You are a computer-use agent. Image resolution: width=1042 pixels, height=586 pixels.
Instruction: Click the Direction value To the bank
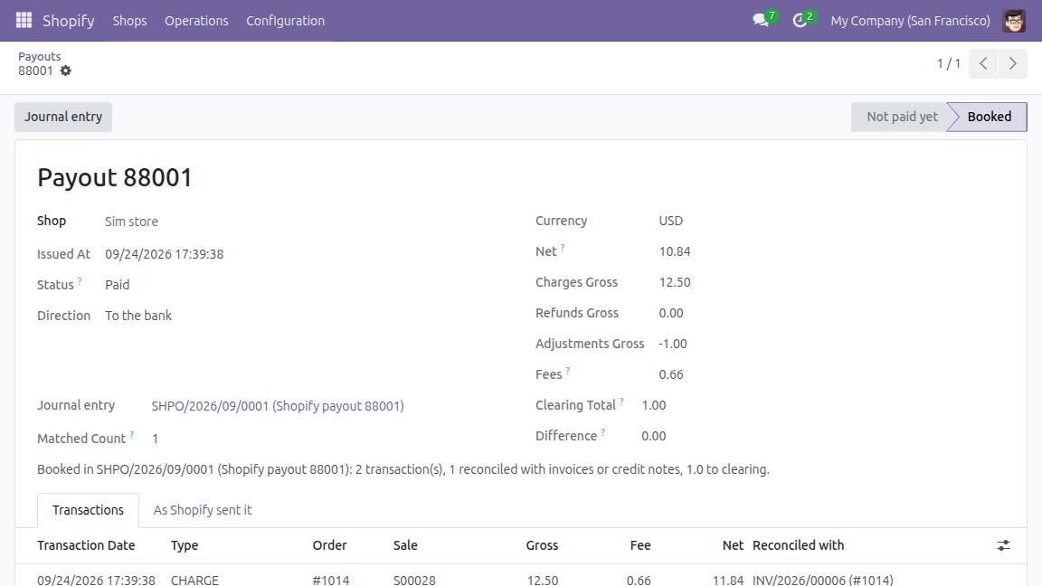(138, 316)
